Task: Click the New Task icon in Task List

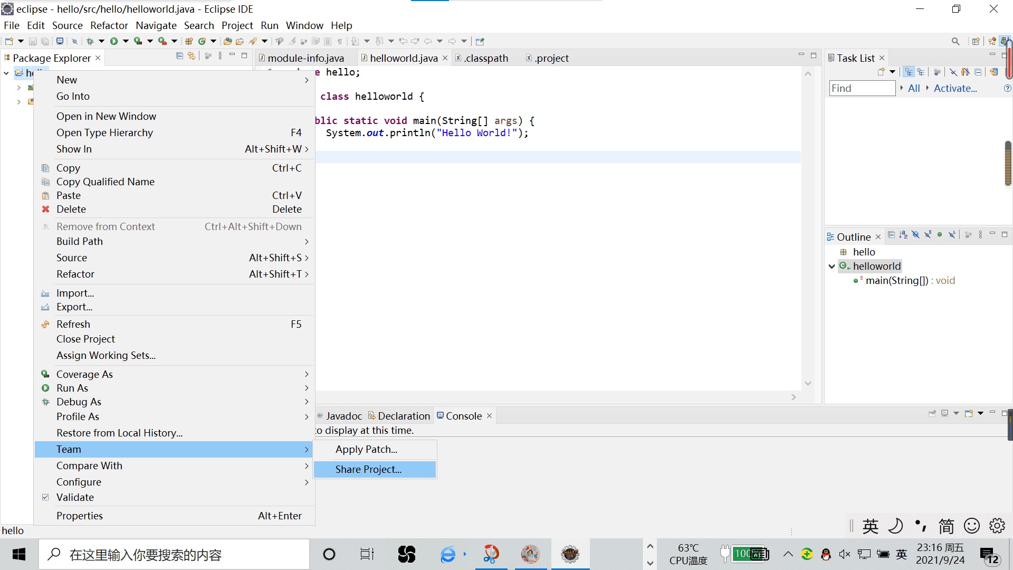Action: click(881, 72)
